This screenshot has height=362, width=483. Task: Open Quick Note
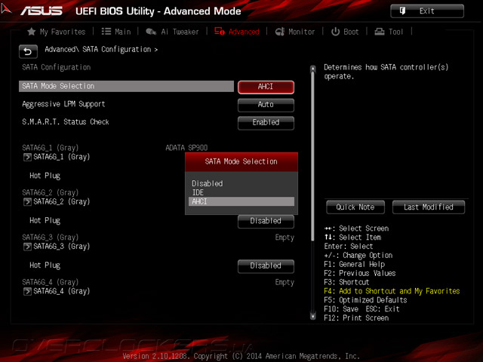(x=355, y=207)
